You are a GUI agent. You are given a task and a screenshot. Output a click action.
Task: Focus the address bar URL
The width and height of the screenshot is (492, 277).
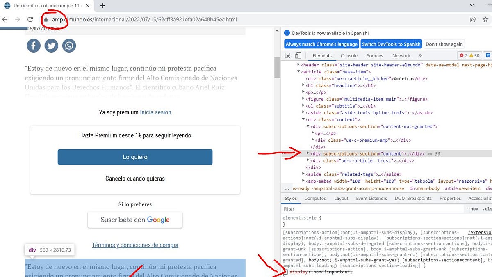(144, 19)
